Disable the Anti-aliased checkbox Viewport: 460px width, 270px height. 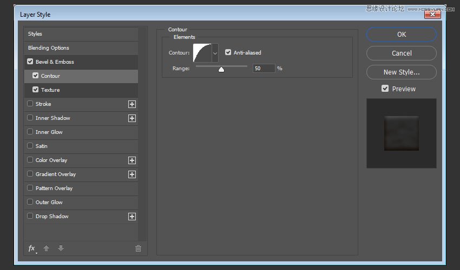pos(228,52)
